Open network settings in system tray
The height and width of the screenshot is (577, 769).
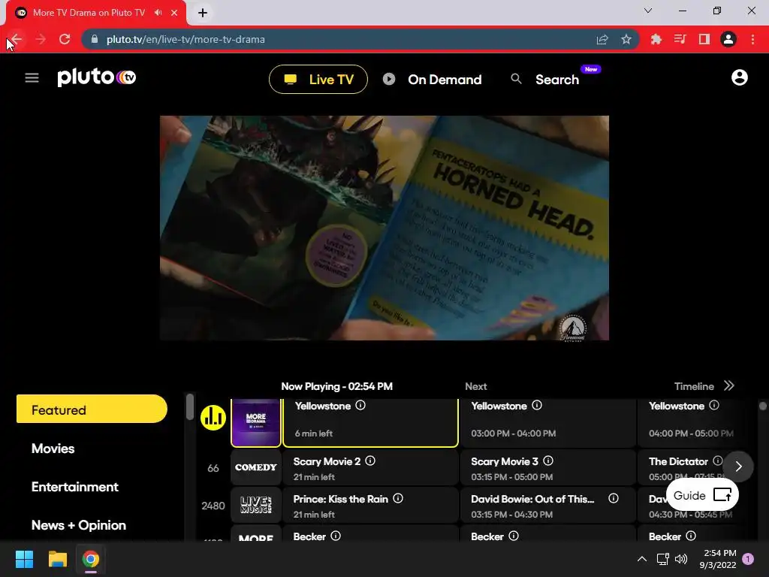tap(663, 559)
